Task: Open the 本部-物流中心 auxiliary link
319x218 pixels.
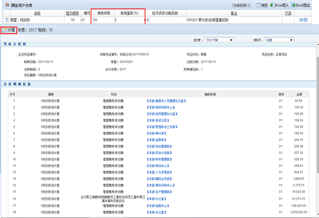Action: pyautogui.click(x=158, y=166)
